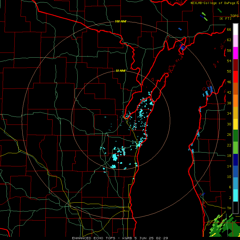Click the 'TOPS' legend title

[x=234, y=16]
